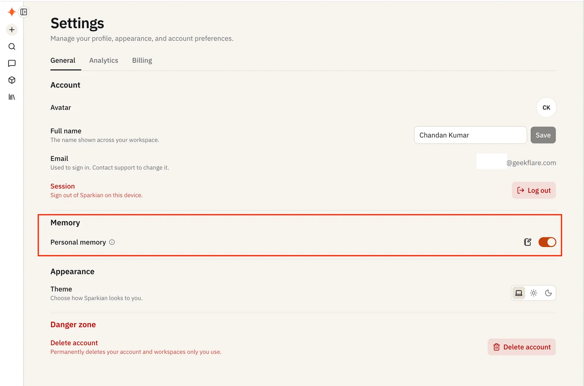584x386 pixels.
Task: Click 'Choose how Sparkian looks to you.' text
Action: 96,298
